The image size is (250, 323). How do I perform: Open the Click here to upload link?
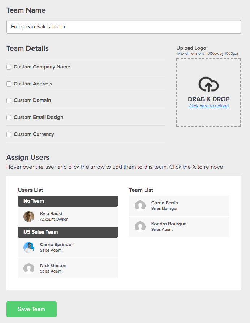click(x=208, y=106)
